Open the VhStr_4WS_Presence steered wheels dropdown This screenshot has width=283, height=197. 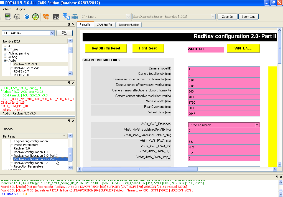257,125
